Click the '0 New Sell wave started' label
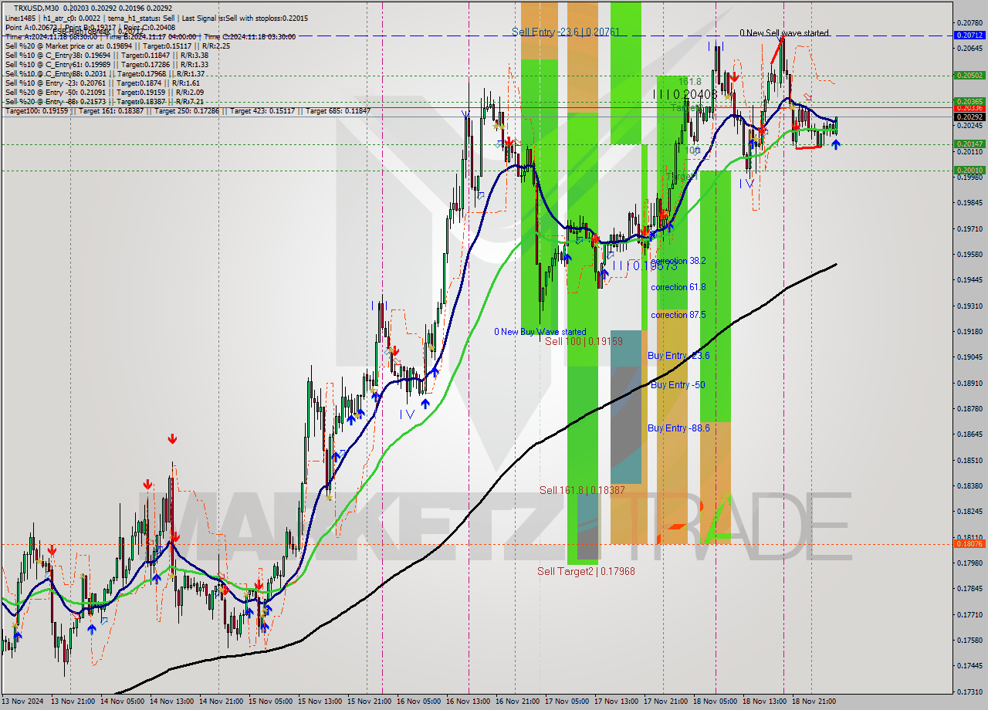 point(784,33)
